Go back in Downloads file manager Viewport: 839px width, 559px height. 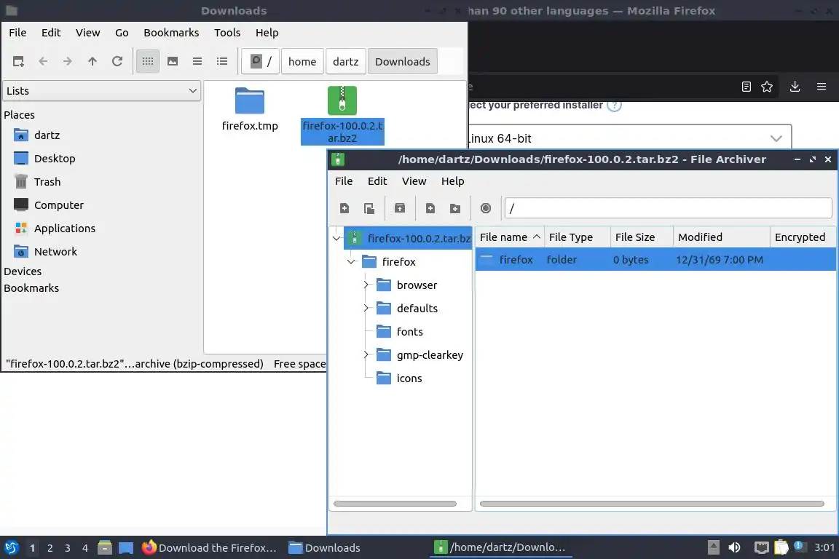point(44,62)
